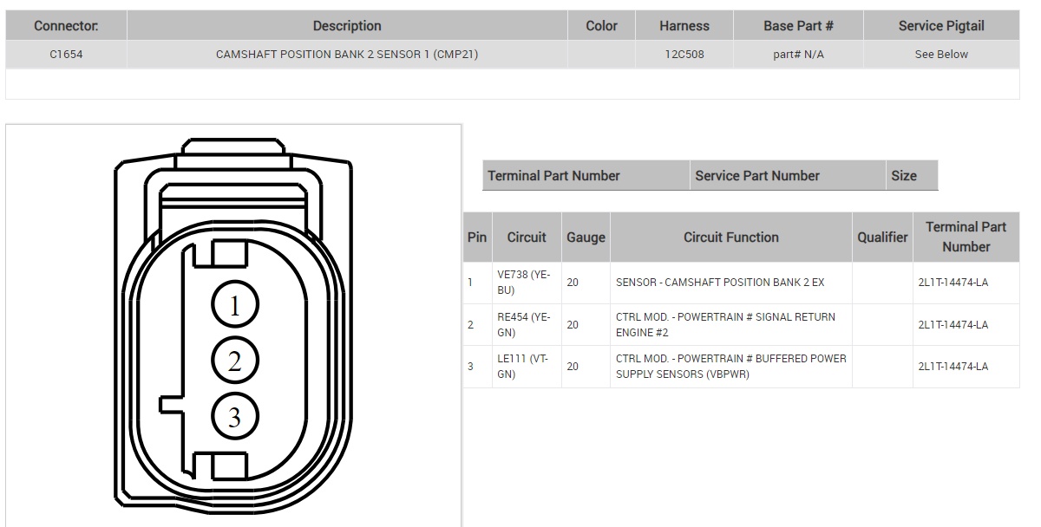Click the 12C508 harness value
Screen dimensions: 1041x527
click(x=684, y=54)
